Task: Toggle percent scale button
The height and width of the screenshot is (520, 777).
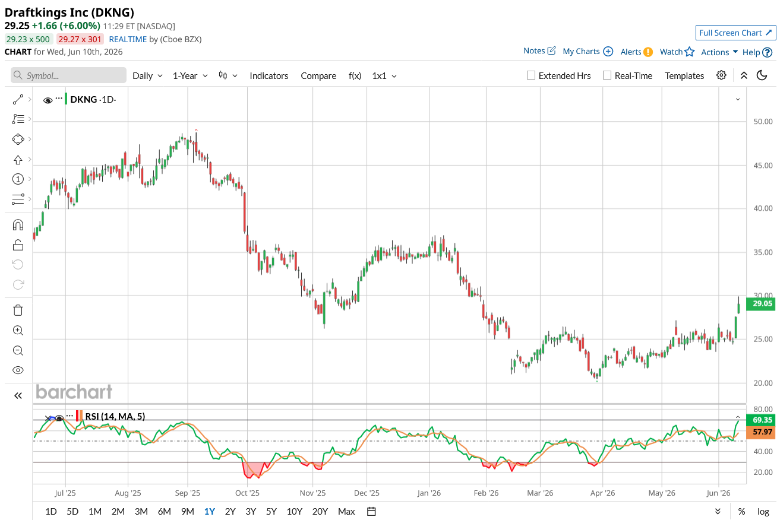Action: (x=741, y=512)
